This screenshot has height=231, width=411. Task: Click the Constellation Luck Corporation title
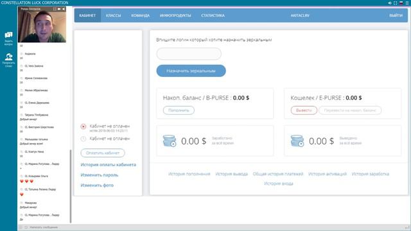pyautogui.click(x=35, y=3)
